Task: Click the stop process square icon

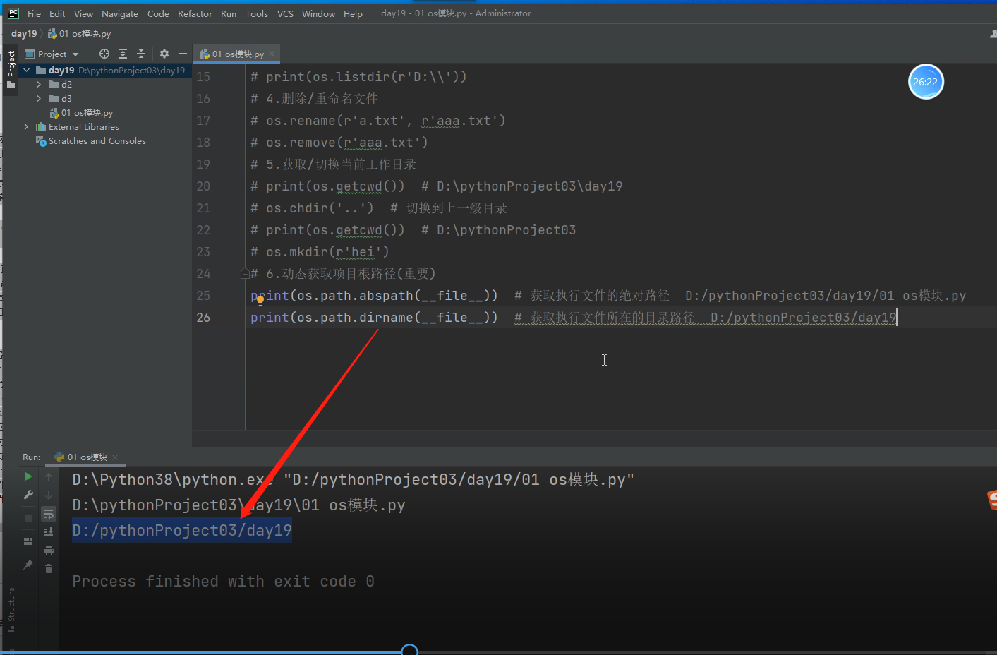Action: coord(28,518)
